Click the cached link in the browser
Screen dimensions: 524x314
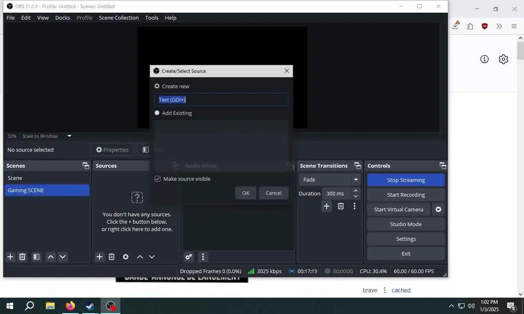click(x=401, y=290)
